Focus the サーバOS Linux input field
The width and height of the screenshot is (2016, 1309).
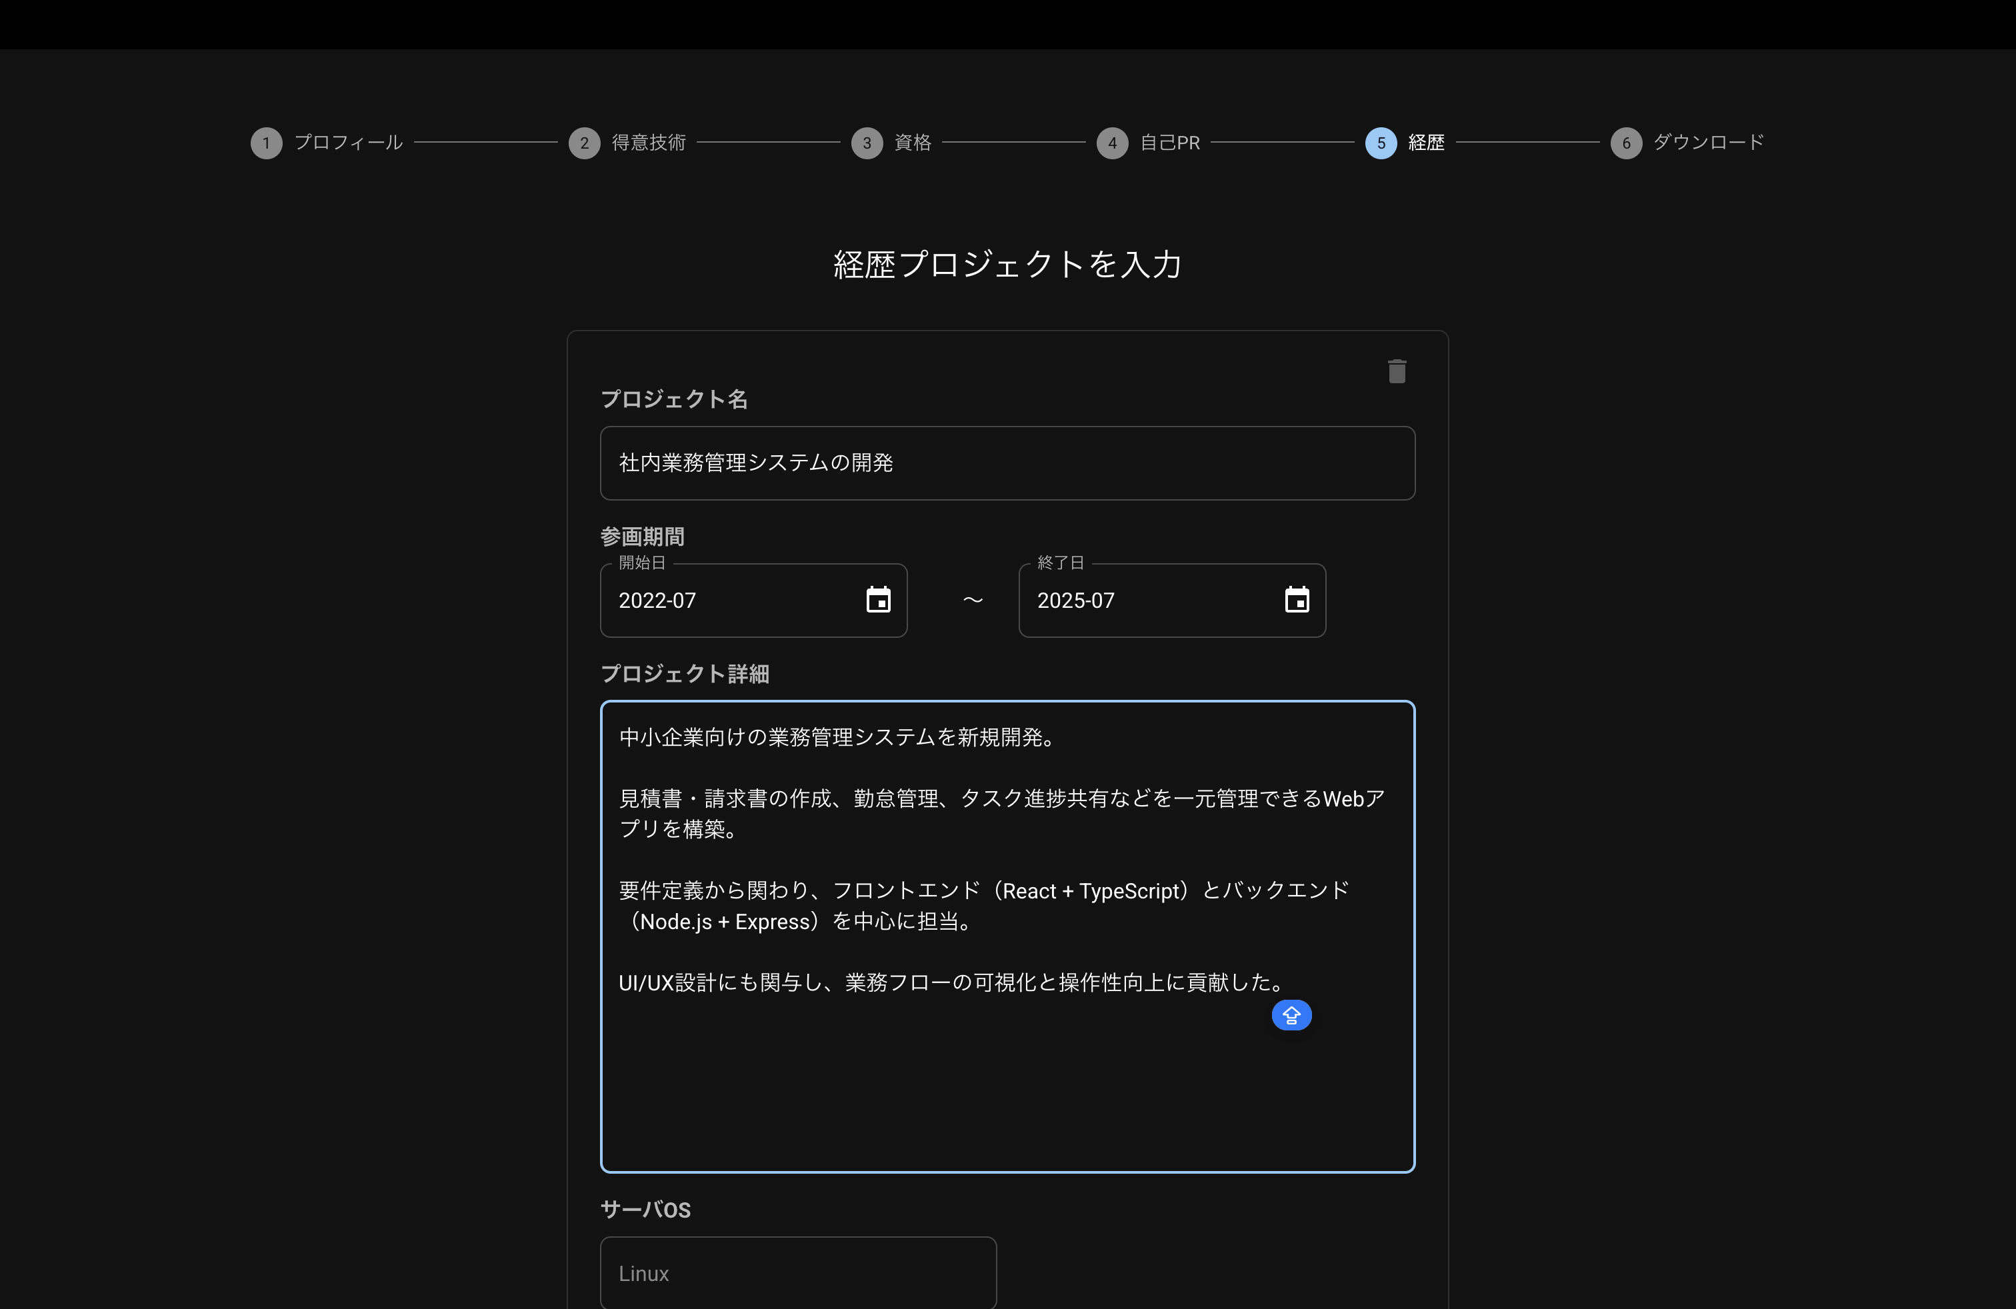point(797,1272)
